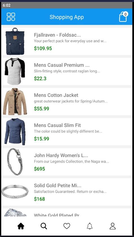Select the raglan shirt product image
The width and height of the screenshot is (134, 237).
tap(15, 71)
